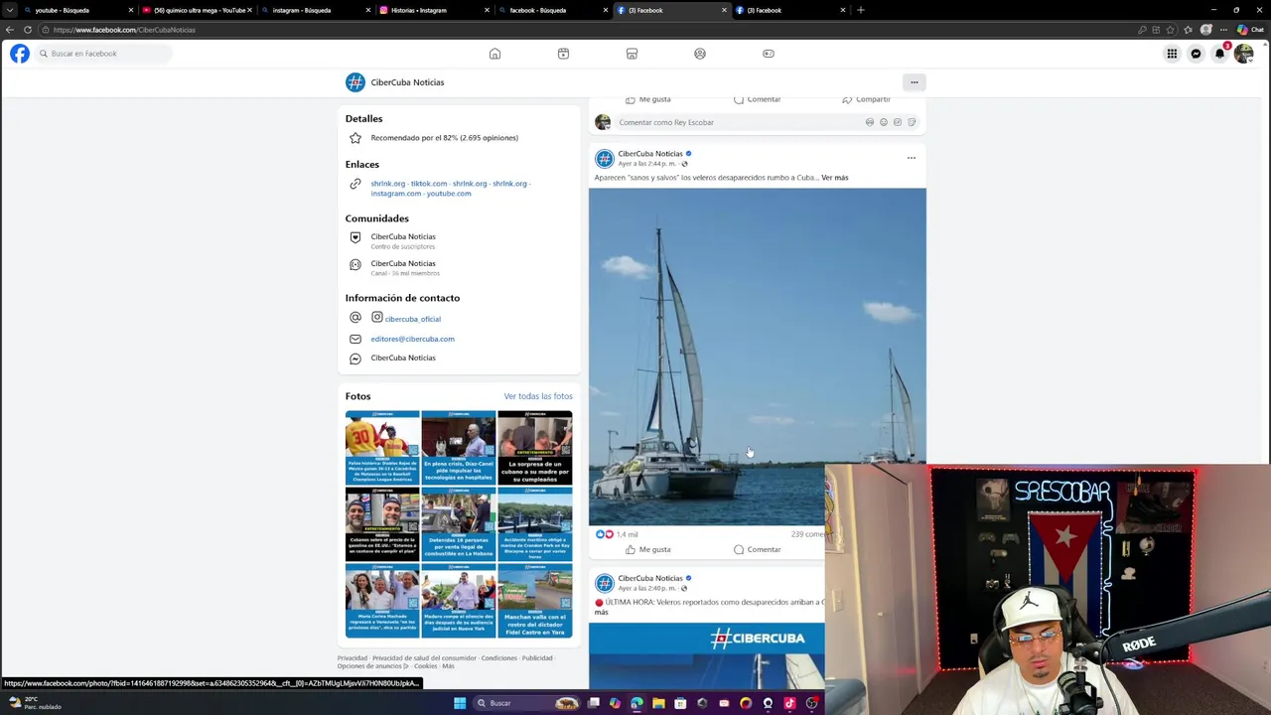Open the instagram.com link under Enlaces
Viewport: 1271px width, 715px height.
(396, 194)
